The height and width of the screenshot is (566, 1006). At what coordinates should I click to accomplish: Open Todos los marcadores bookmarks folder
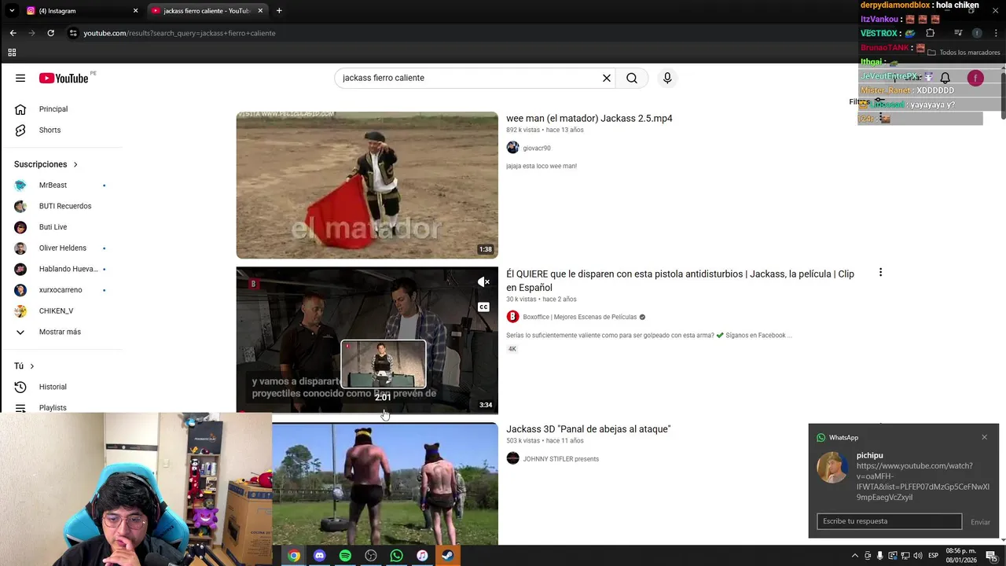(964, 53)
